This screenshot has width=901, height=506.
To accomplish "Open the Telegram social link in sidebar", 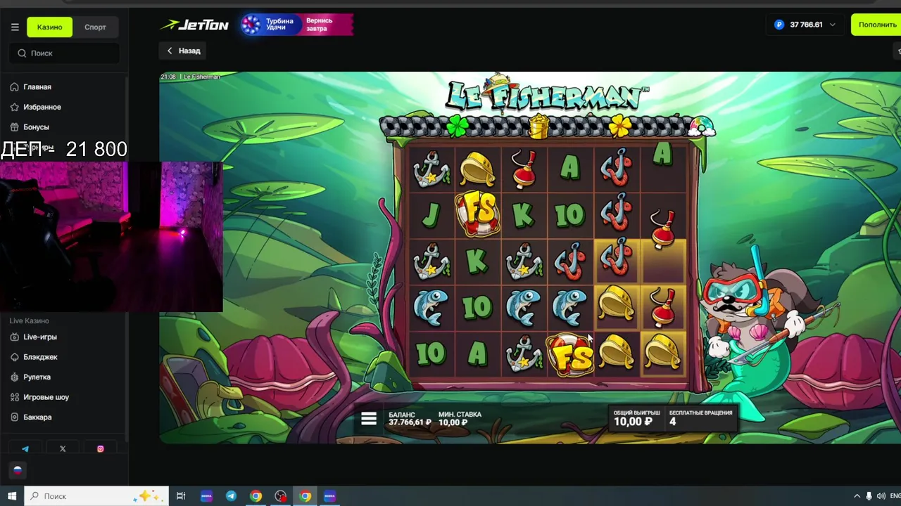I will 25,449.
